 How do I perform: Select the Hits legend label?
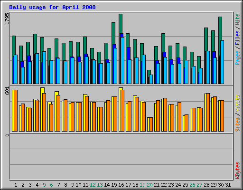pos(238,19)
